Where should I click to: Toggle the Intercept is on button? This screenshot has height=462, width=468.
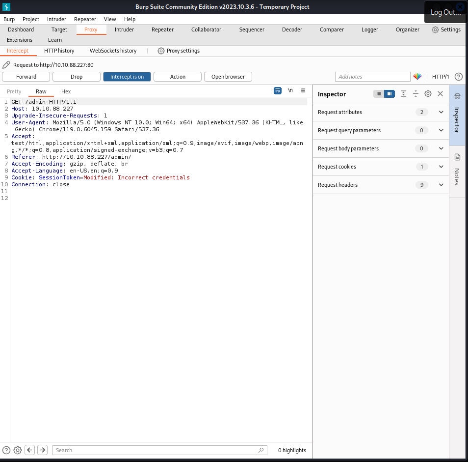[127, 77]
